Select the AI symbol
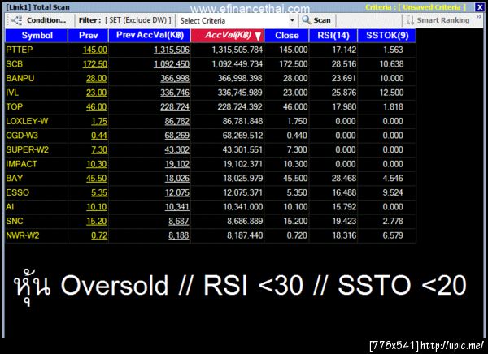 tap(10, 207)
